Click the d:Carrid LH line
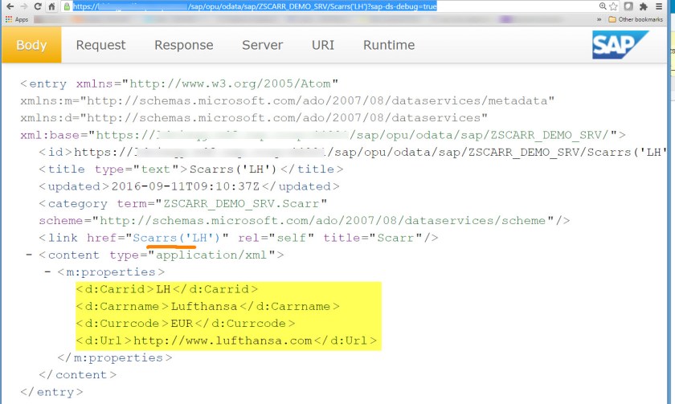Viewport: 675px width, 404px height. [166, 289]
